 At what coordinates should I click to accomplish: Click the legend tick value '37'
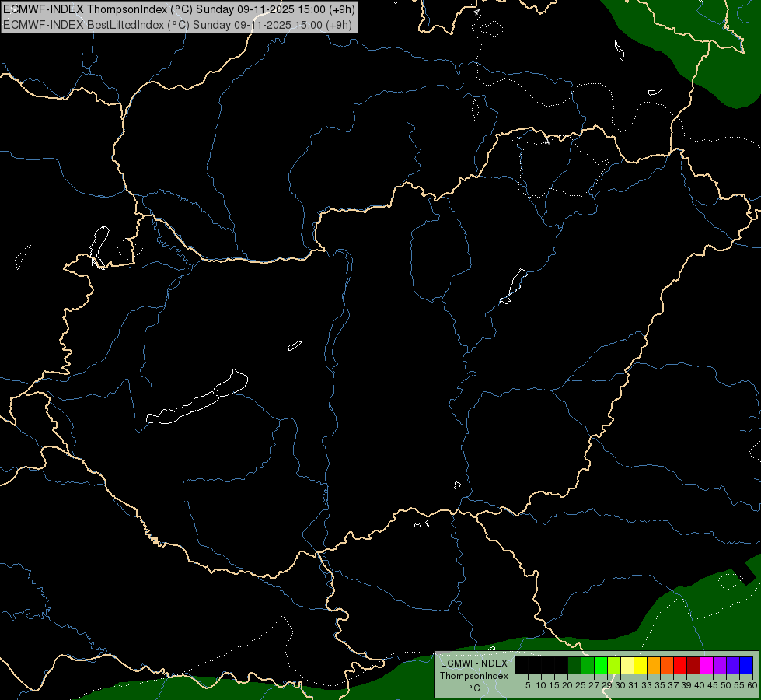coord(673,685)
